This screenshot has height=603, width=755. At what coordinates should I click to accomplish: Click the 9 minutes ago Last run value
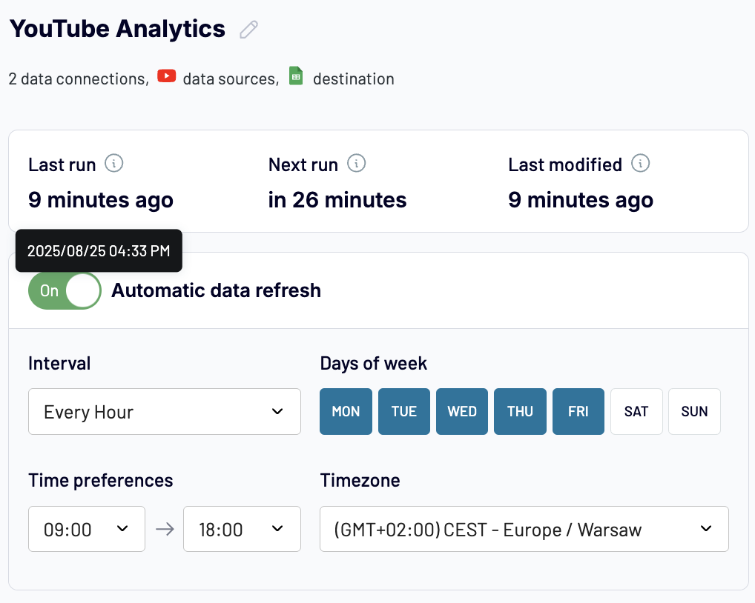101,200
